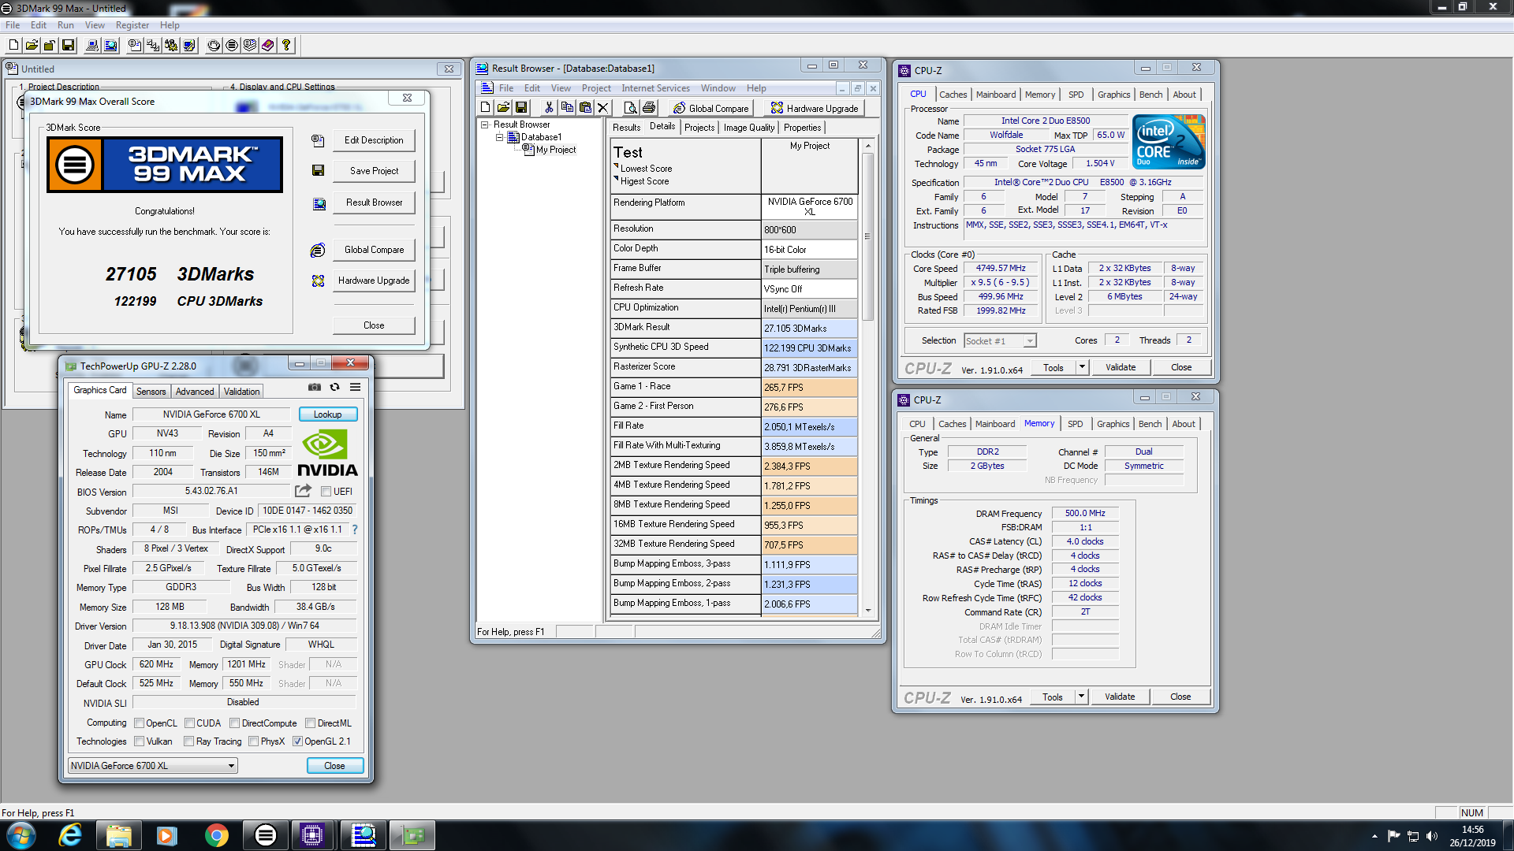Open Tools dropdown arrow in upper CPU-Z window

1082,367
